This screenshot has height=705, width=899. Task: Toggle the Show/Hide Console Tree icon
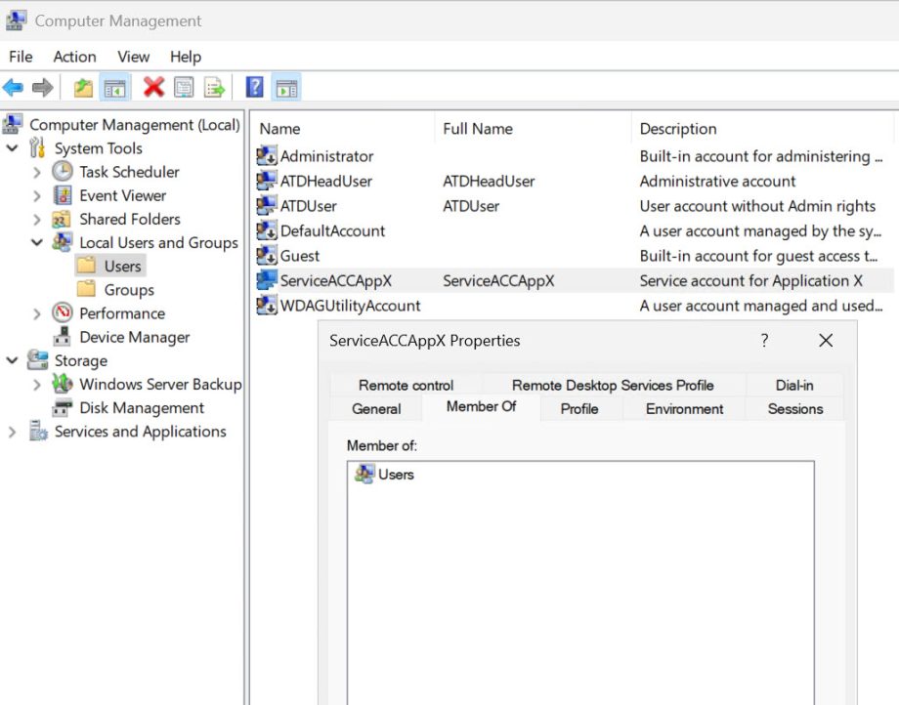pos(113,87)
